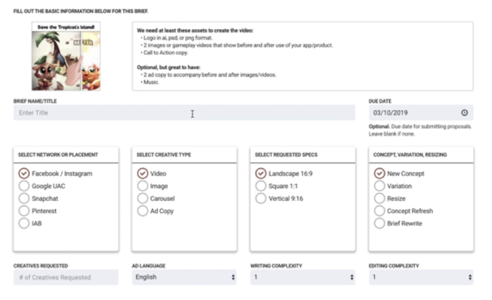Viewport: 492px width, 300px height.
Task: Select the Snapchat placement option
Action: click(x=24, y=199)
